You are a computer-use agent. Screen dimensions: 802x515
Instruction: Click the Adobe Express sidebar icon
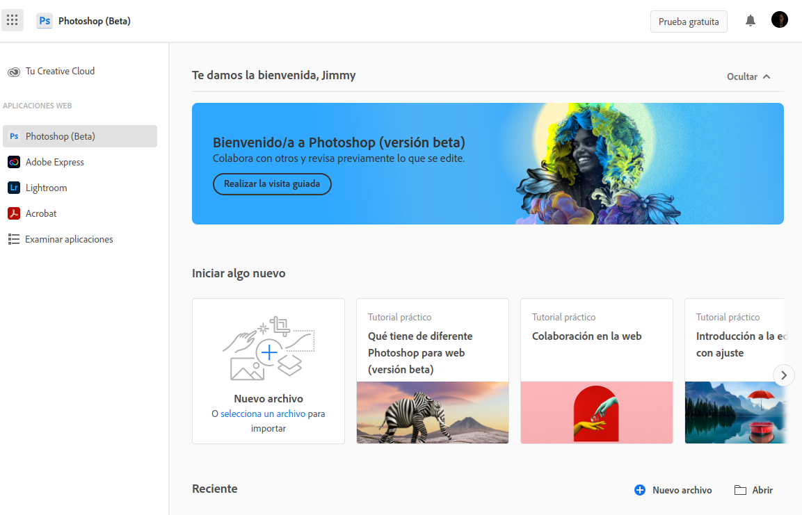14,162
